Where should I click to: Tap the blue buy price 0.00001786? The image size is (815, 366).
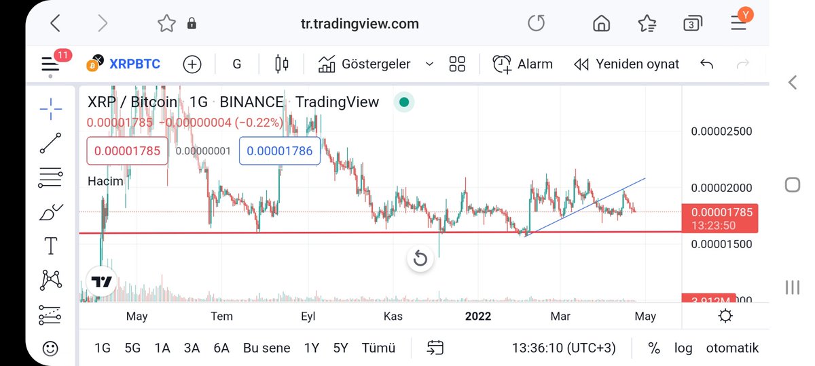280,151
